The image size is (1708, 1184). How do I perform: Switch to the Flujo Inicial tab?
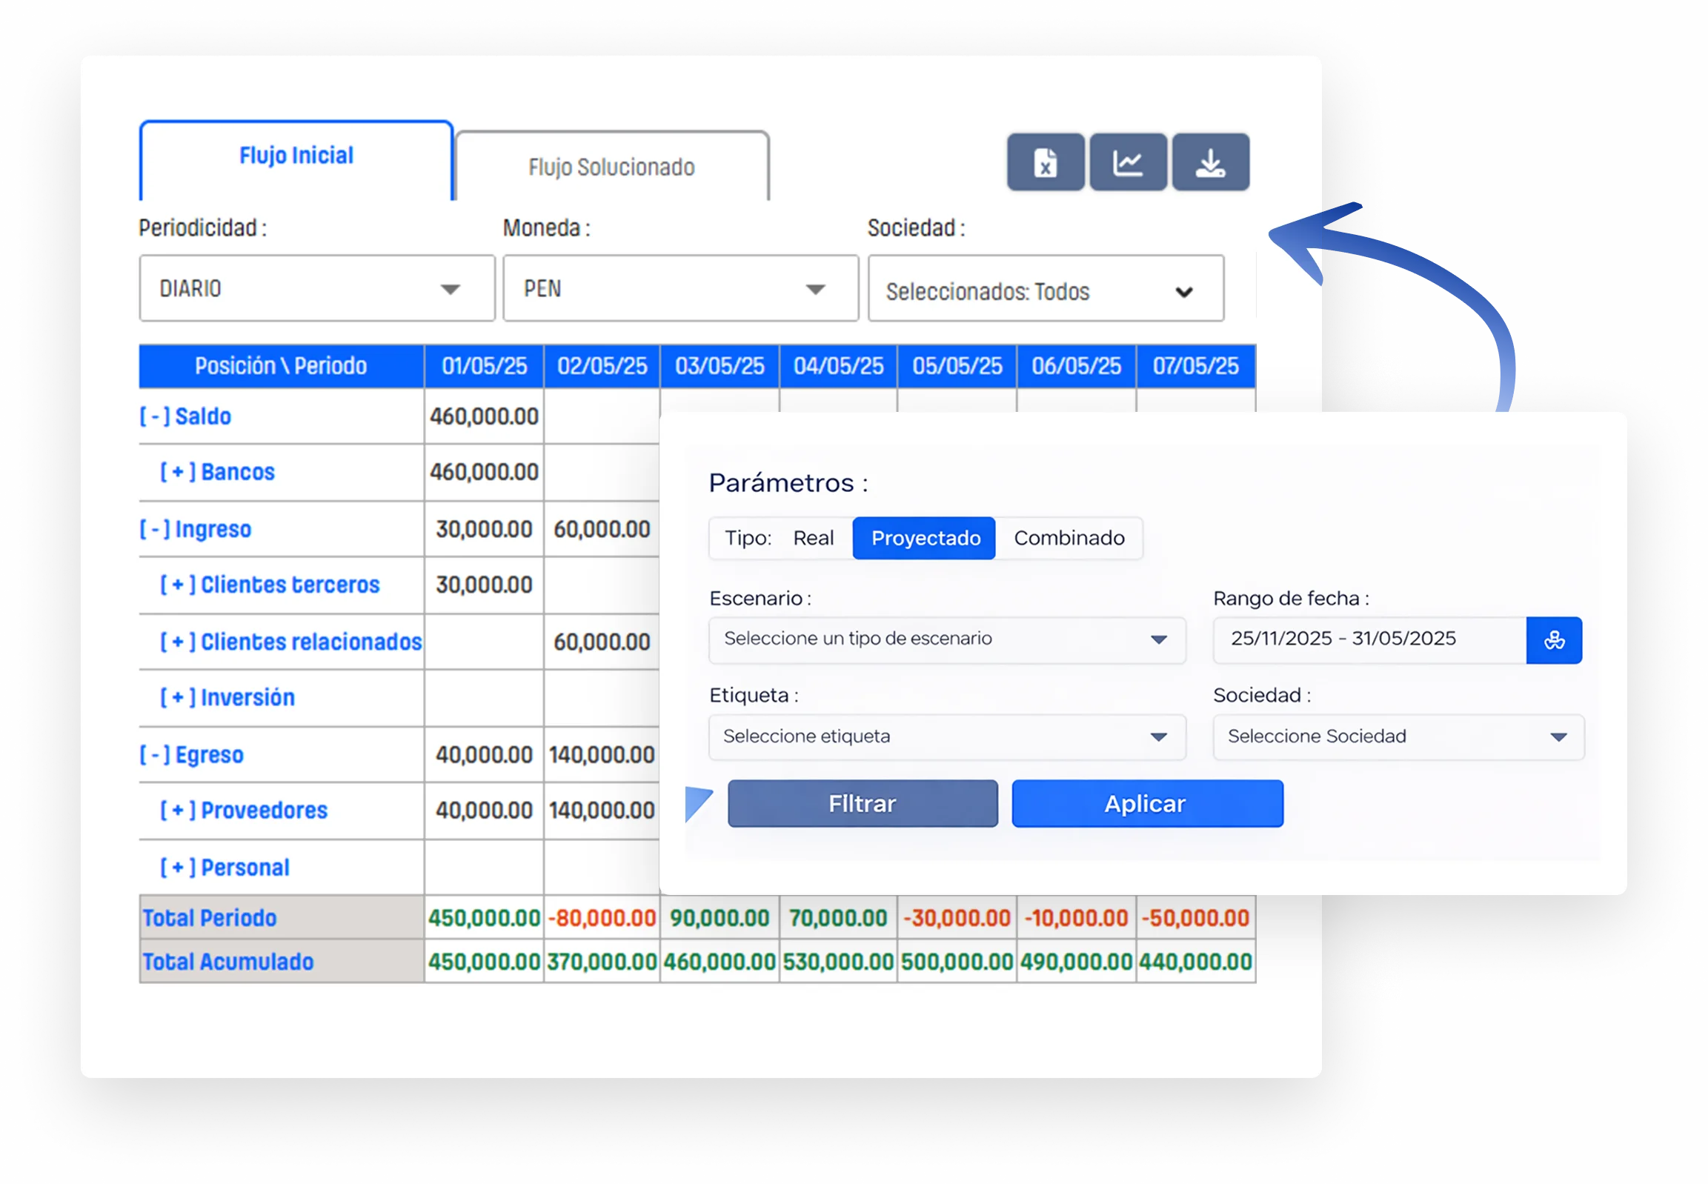point(296,156)
